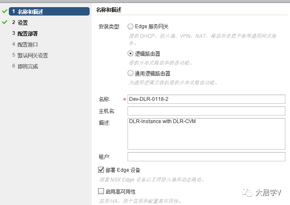Click the 部署 NSX Edge 设备 hint text

[x=152, y=179]
